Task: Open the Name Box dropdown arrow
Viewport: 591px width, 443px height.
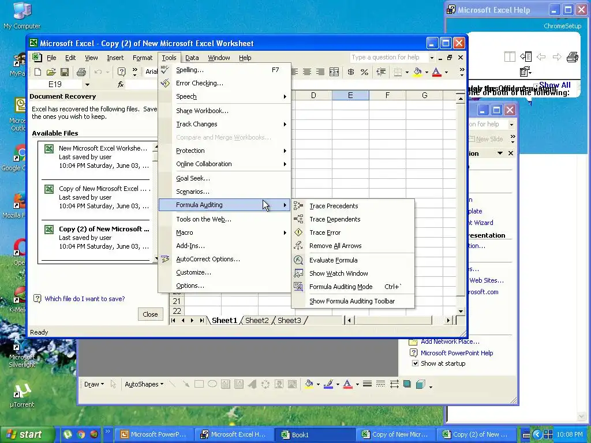Action: (x=87, y=84)
